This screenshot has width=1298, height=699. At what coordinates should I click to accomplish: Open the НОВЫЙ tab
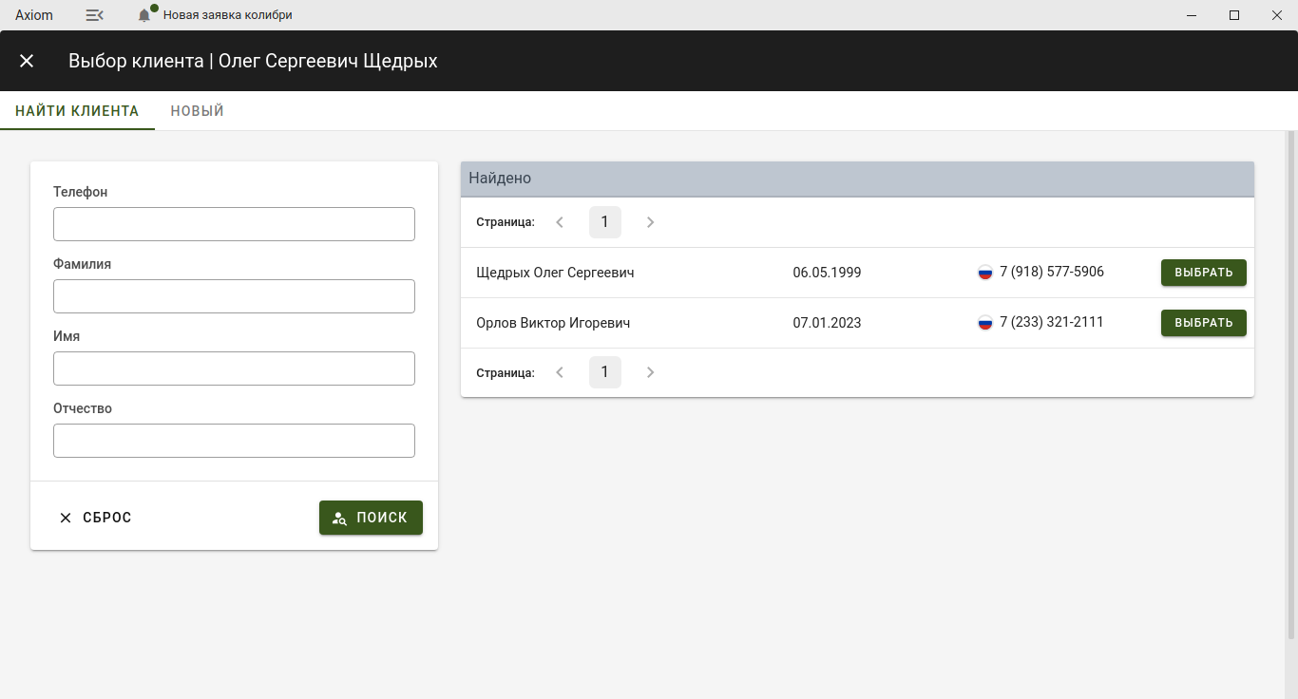(x=198, y=111)
